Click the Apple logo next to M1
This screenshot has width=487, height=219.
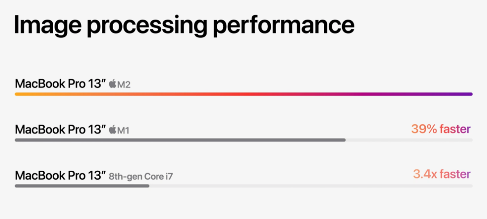coord(112,130)
